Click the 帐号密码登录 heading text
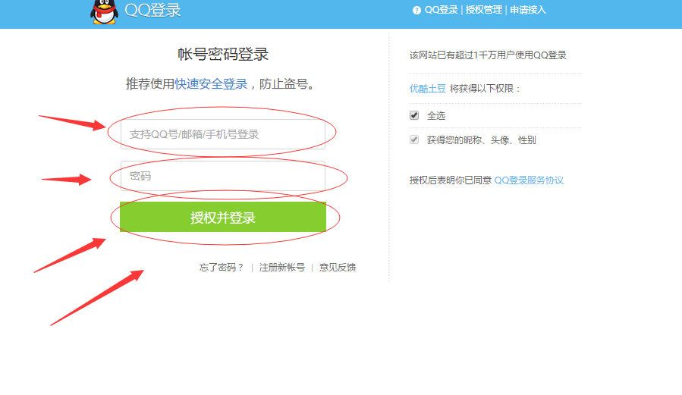Image resolution: width=682 pixels, height=395 pixels. click(x=223, y=55)
